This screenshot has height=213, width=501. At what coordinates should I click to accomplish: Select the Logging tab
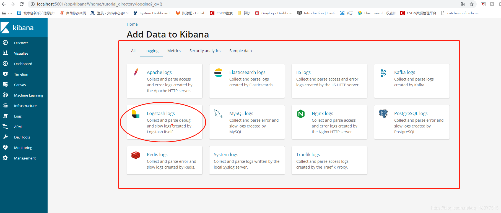point(151,51)
